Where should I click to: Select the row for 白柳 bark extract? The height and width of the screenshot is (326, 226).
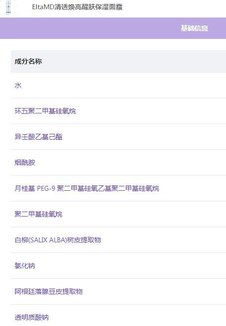point(119,240)
